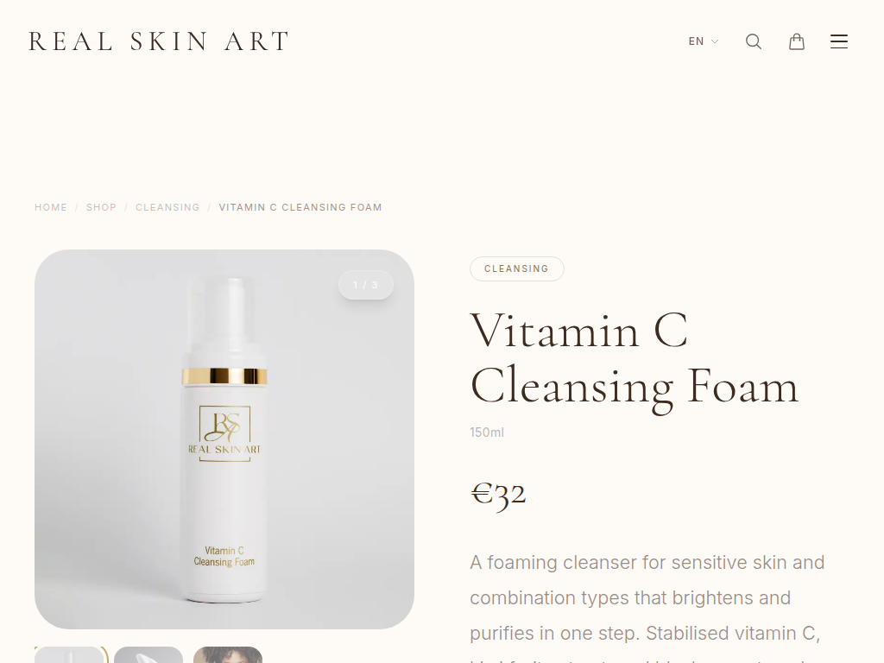Click the Vitamin C Cleansing Foam heading
The image size is (884, 663).
pyautogui.click(x=635, y=359)
